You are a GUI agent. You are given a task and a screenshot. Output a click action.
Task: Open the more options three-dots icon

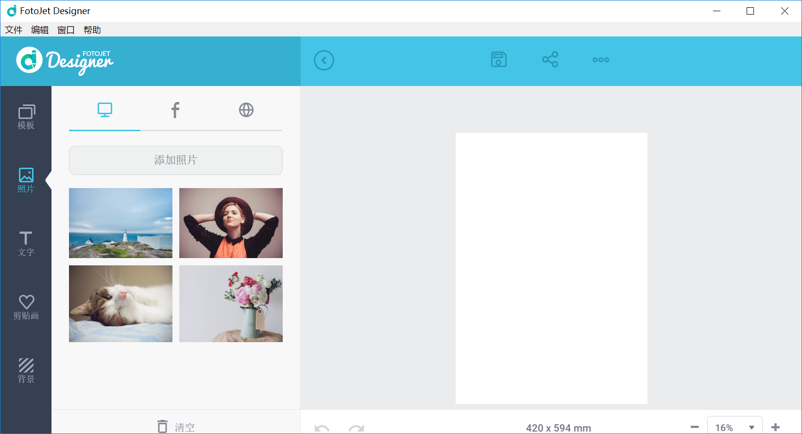pyautogui.click(x=601, y=60)
